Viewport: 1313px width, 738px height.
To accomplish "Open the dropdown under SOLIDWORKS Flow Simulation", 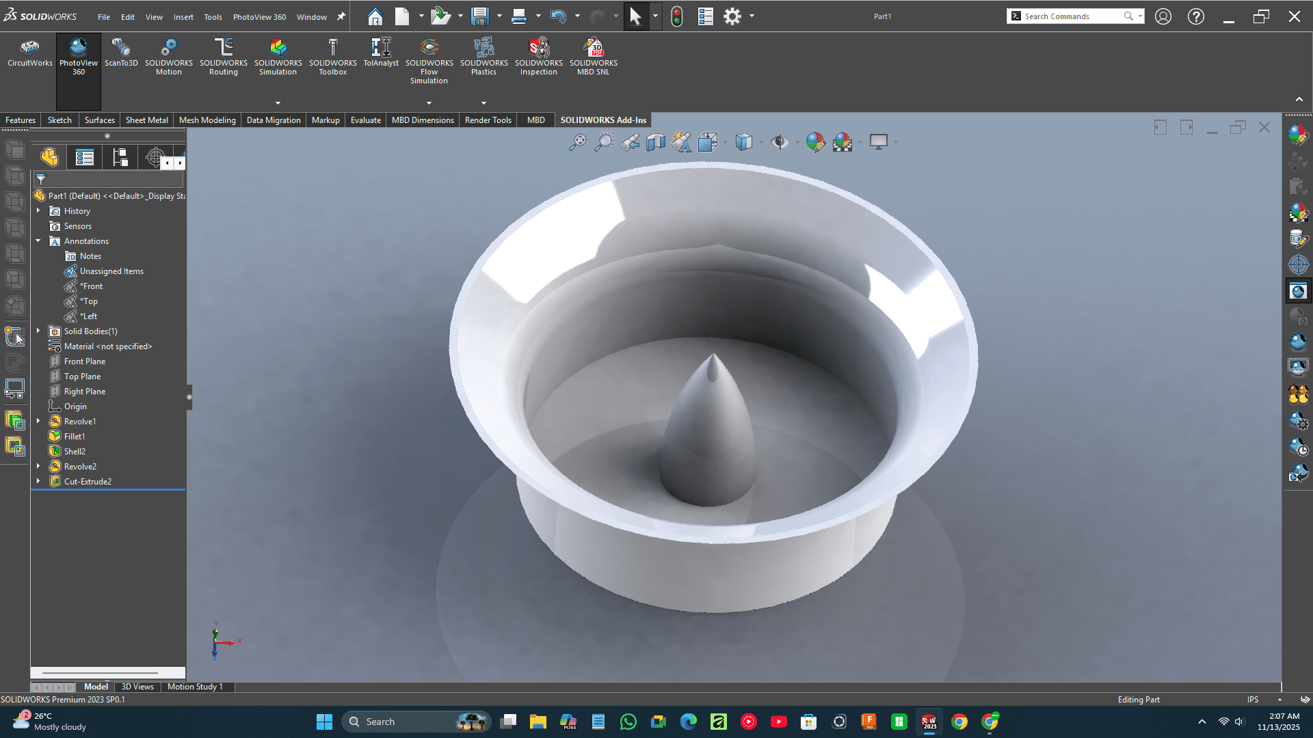I will pos(429,103).
